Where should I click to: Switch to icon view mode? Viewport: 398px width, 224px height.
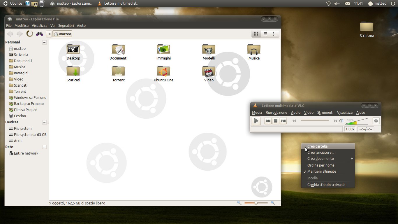256,34
